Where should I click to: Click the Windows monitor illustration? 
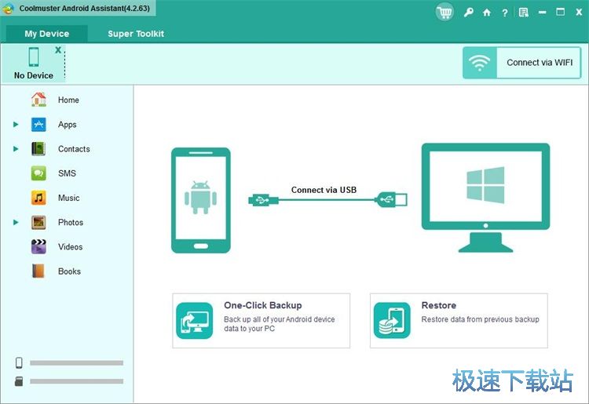pyautogui.click(x=485, y=198)
